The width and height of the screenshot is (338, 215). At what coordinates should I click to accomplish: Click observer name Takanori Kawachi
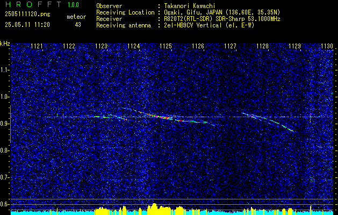tap(190, 6)
